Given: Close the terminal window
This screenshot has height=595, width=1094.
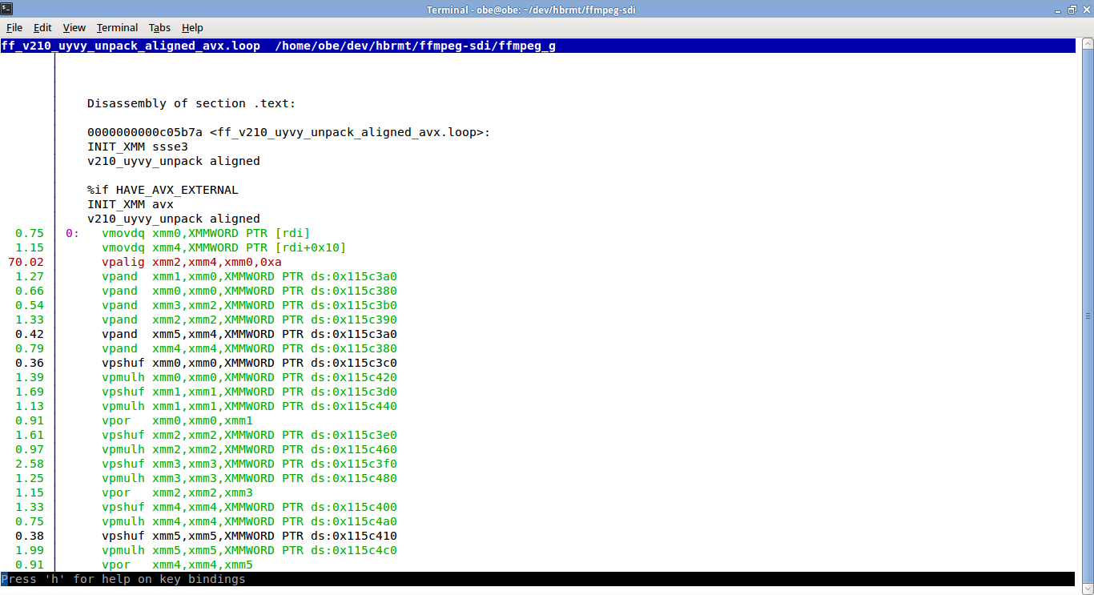Looking at the screenshot, I should (x=1085, y=10).
